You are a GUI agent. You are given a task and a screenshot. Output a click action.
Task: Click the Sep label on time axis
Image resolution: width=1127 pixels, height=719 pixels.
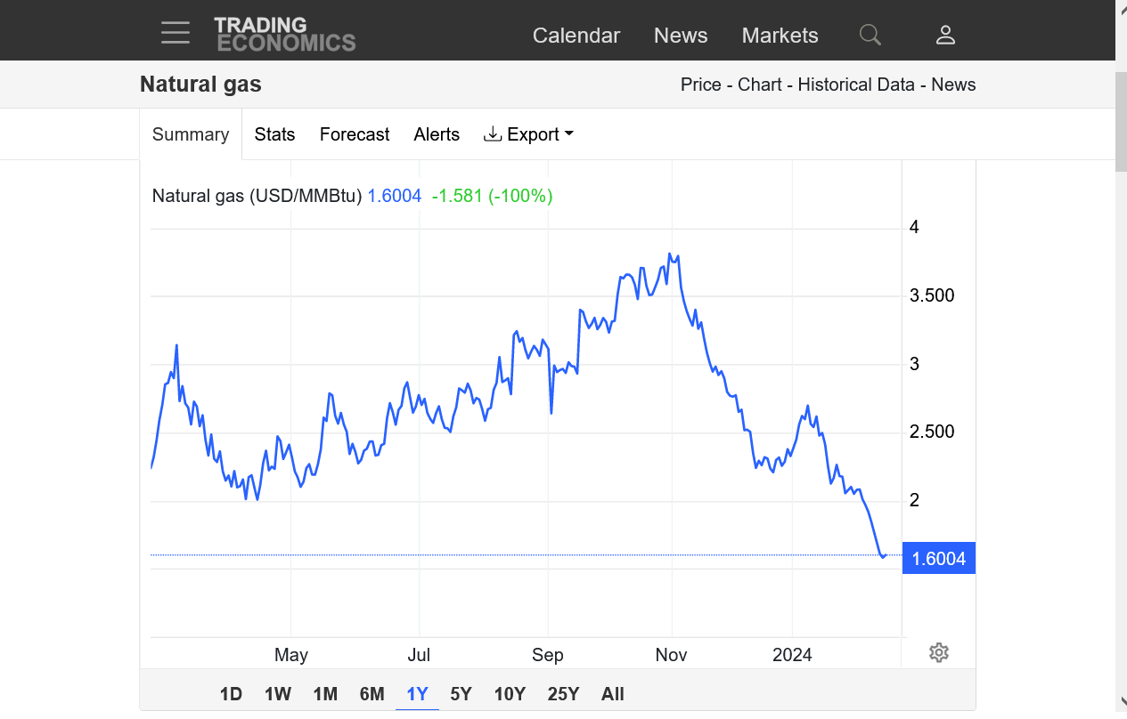548,655
